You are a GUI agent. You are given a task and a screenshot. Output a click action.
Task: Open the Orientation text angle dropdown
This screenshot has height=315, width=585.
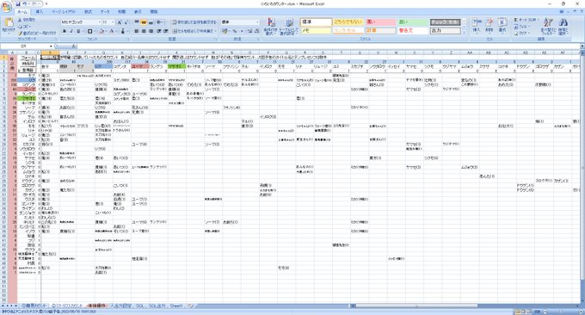[x=160, y=22]
